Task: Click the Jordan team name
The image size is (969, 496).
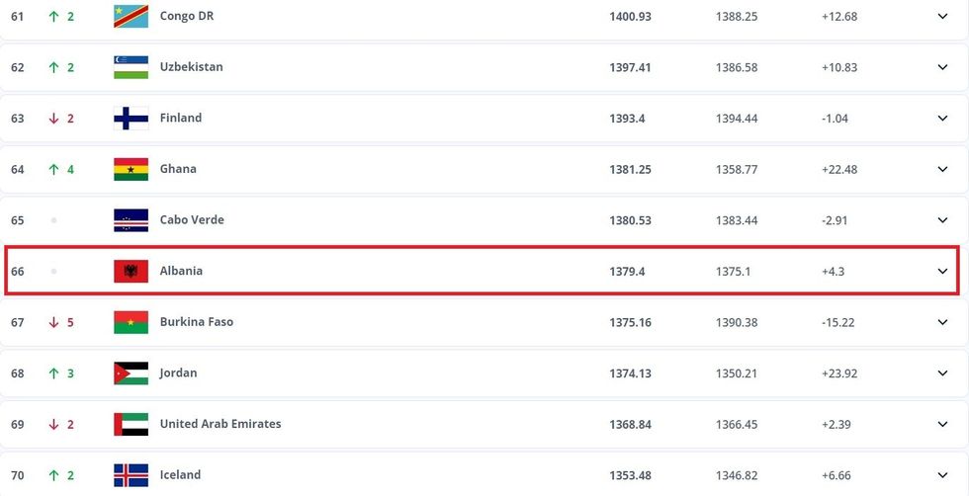Action: [179, 373]
